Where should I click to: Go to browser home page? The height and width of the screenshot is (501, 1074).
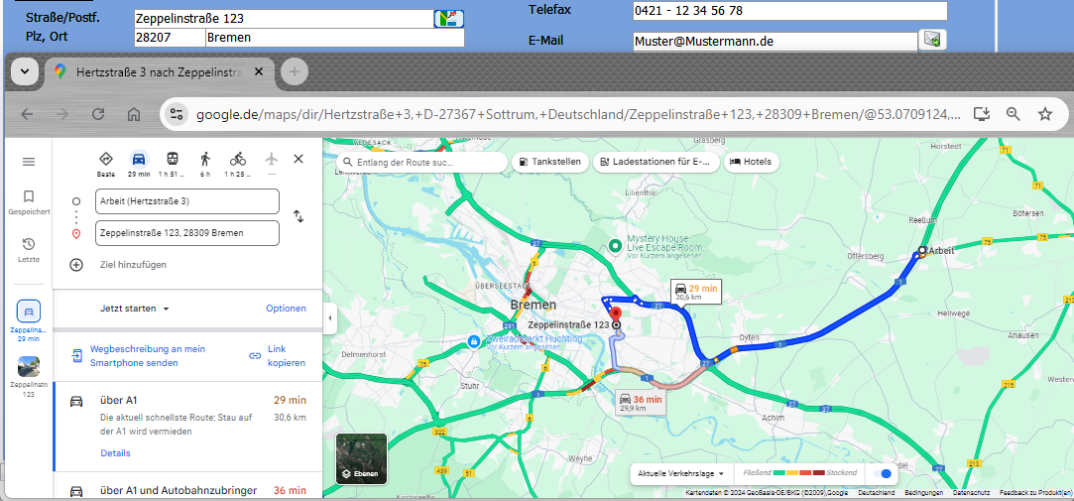pyautogui.click(x=134, y=114)
